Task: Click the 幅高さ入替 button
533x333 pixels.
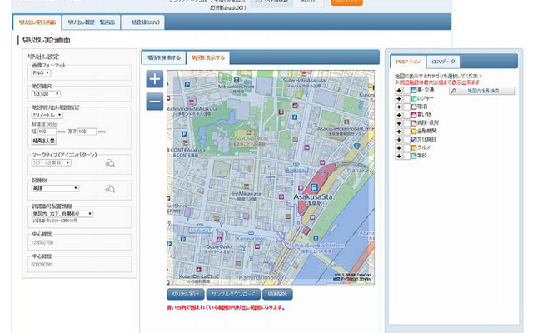Action: pyautogui.click(x=44, y=141)
